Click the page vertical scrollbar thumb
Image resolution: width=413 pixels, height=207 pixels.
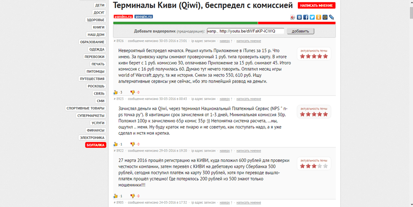pos(411,13)
